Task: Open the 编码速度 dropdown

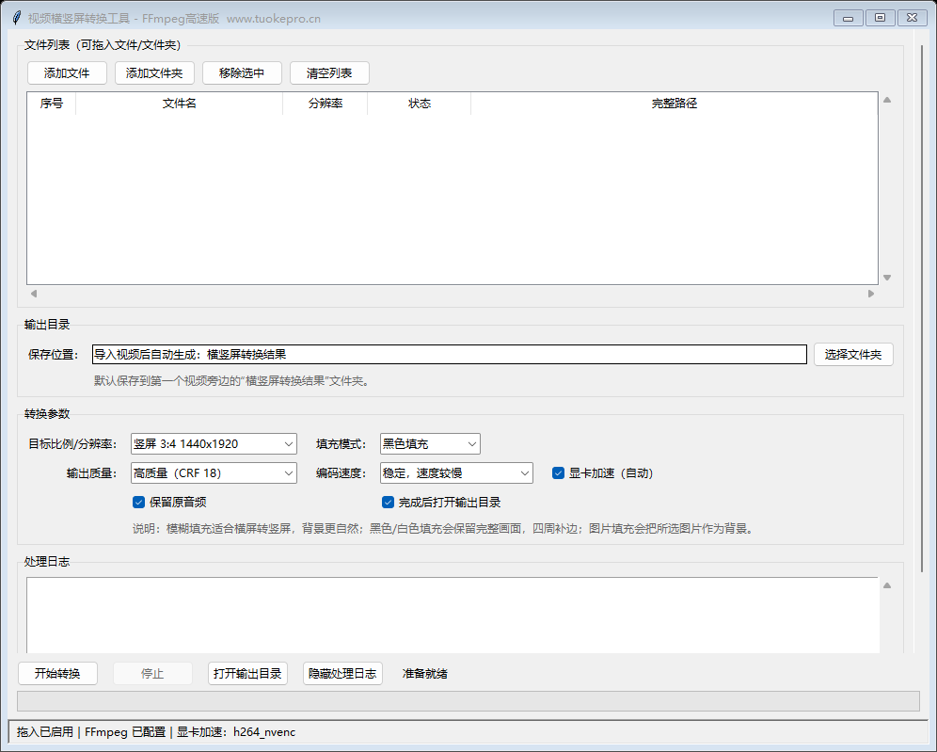Action: click(456, 473)
